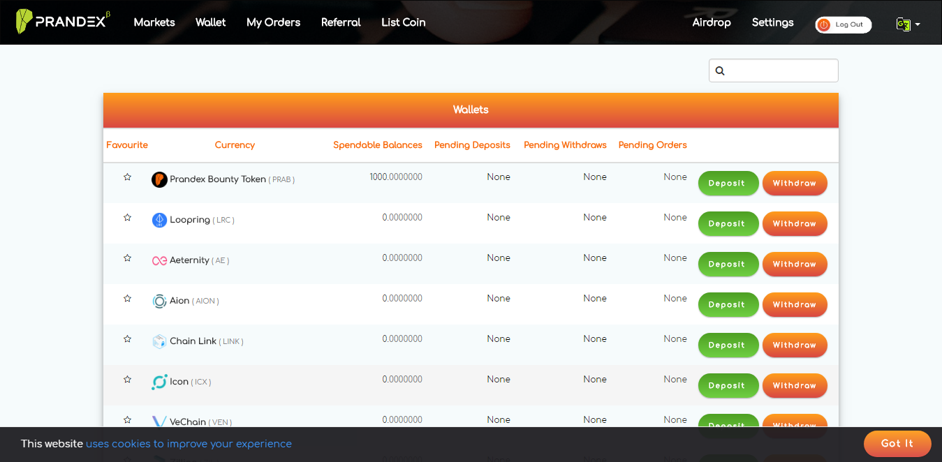The image size is (942, 462).
Task: Click the power icon in Log Out
Action: tap(823, 24)
